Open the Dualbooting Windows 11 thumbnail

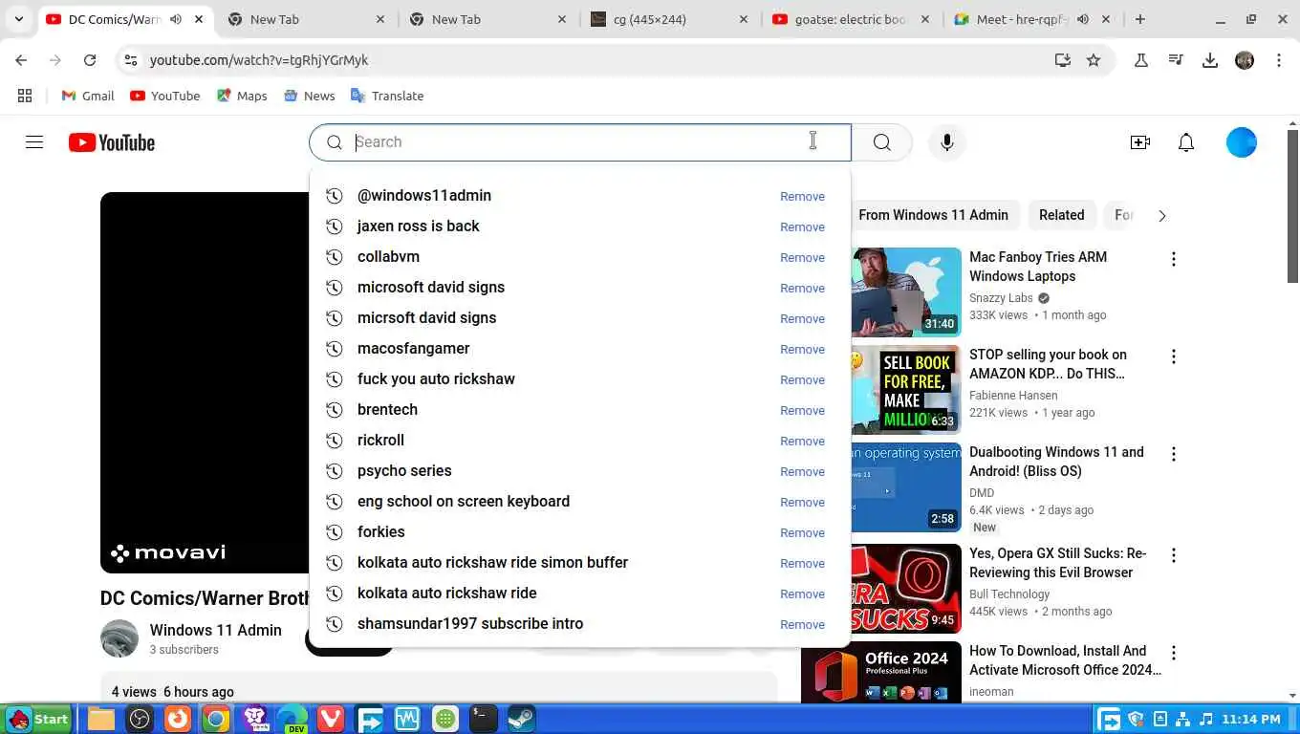pyautogui.click(x=906, y=486)
